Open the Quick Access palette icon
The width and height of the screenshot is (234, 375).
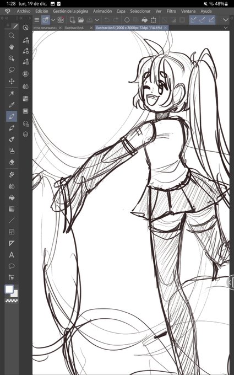tap(25, 28)
